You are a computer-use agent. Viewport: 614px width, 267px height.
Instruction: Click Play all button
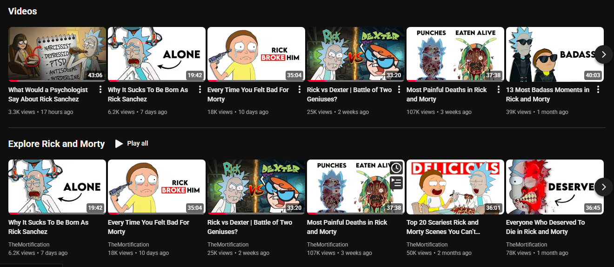(x=131, y=143)
